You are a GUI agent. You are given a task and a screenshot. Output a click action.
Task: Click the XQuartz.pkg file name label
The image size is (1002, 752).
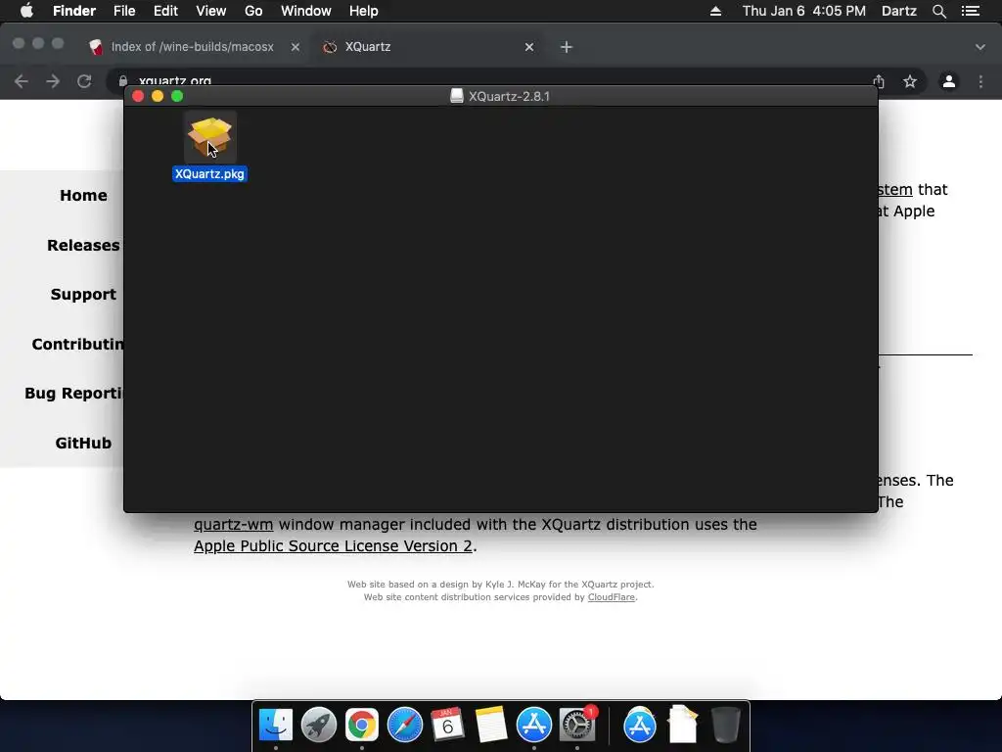coord(209,174)
